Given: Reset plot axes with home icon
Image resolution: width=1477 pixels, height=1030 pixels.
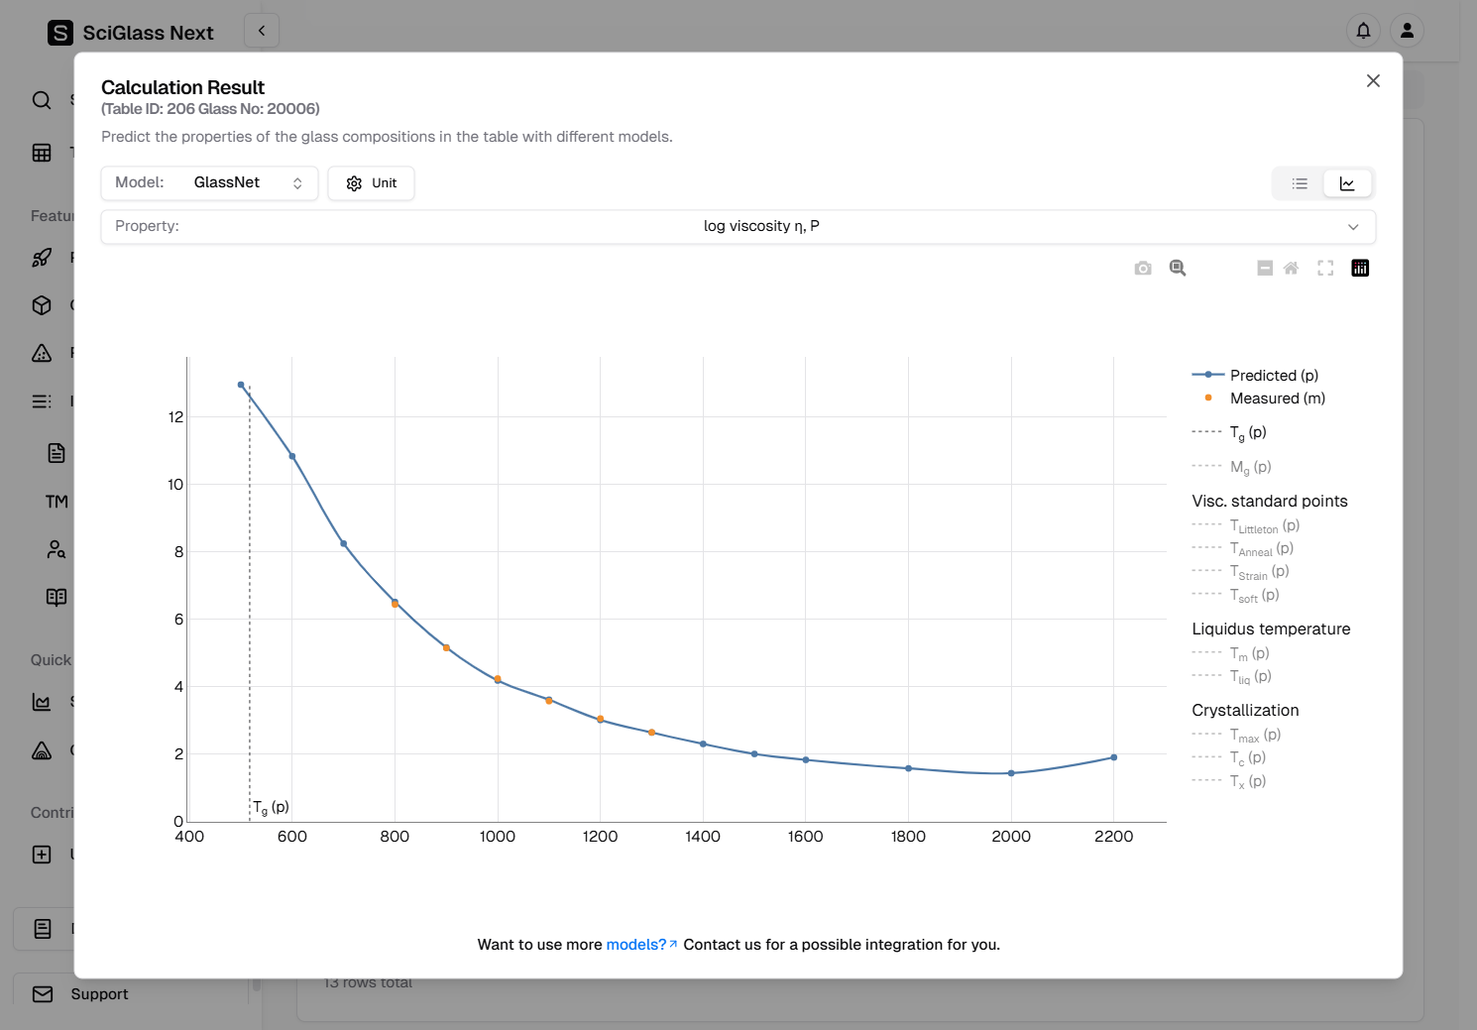Looking at the screenshot, I should coord(1291,269).
